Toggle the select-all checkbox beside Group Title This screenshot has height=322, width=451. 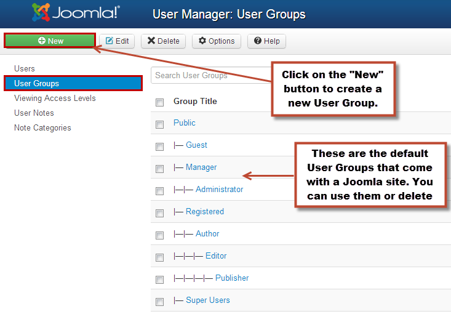click(159, 102)
